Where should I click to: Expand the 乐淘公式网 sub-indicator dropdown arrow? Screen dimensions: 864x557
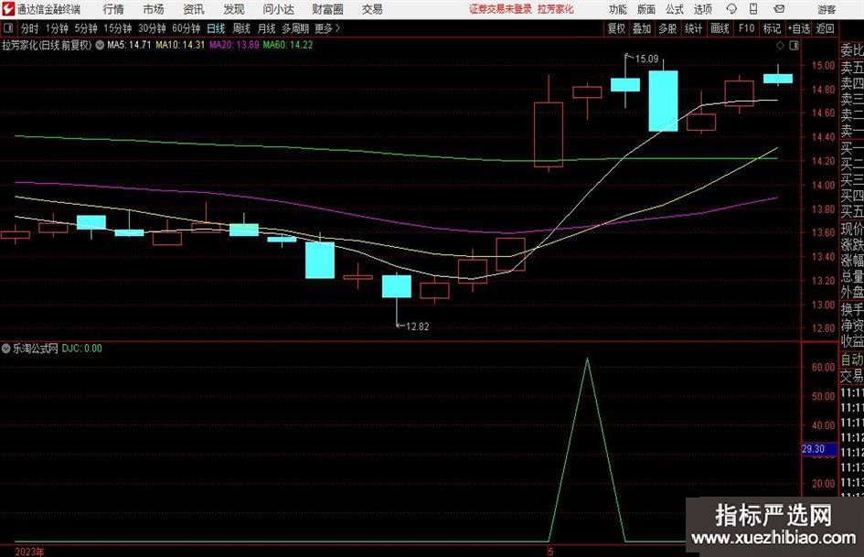click(6, 348)
